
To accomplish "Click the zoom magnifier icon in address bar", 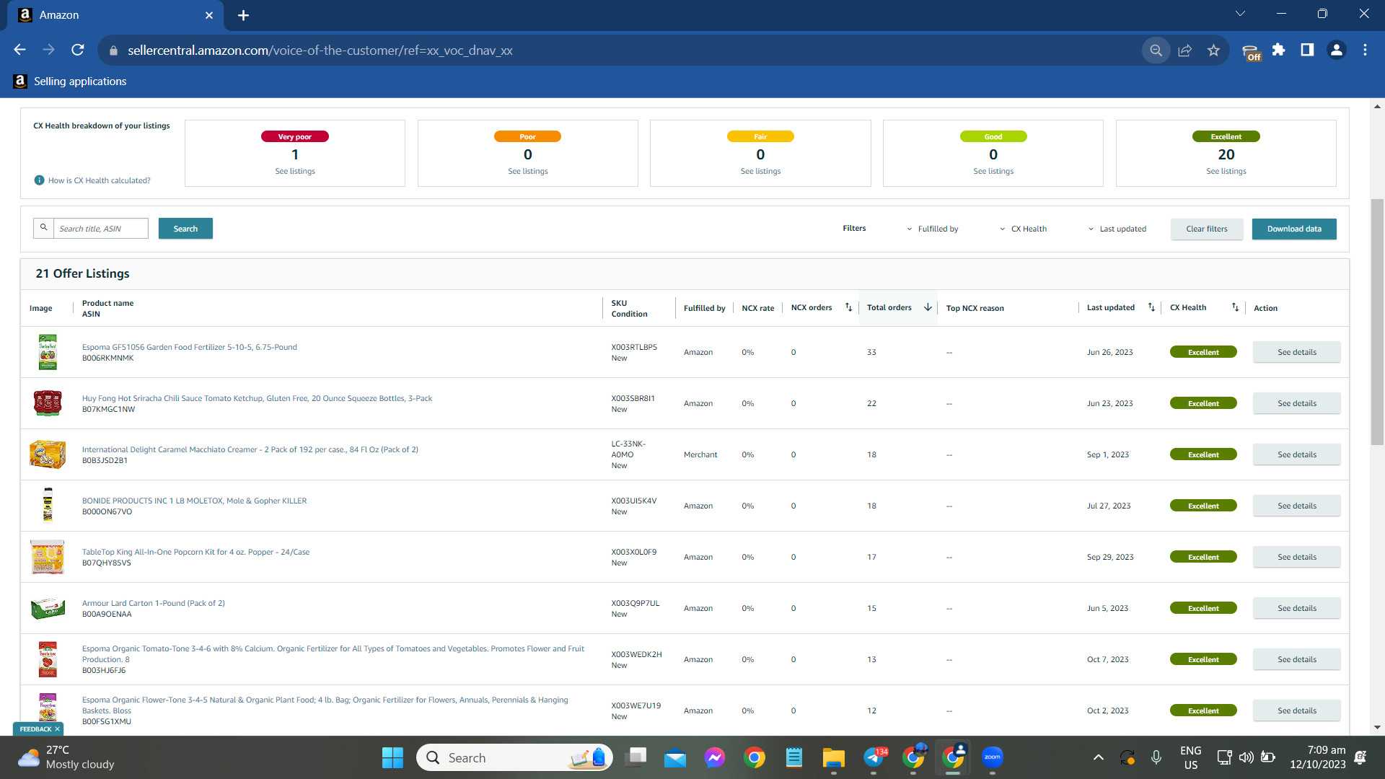I will point(1156,50).
